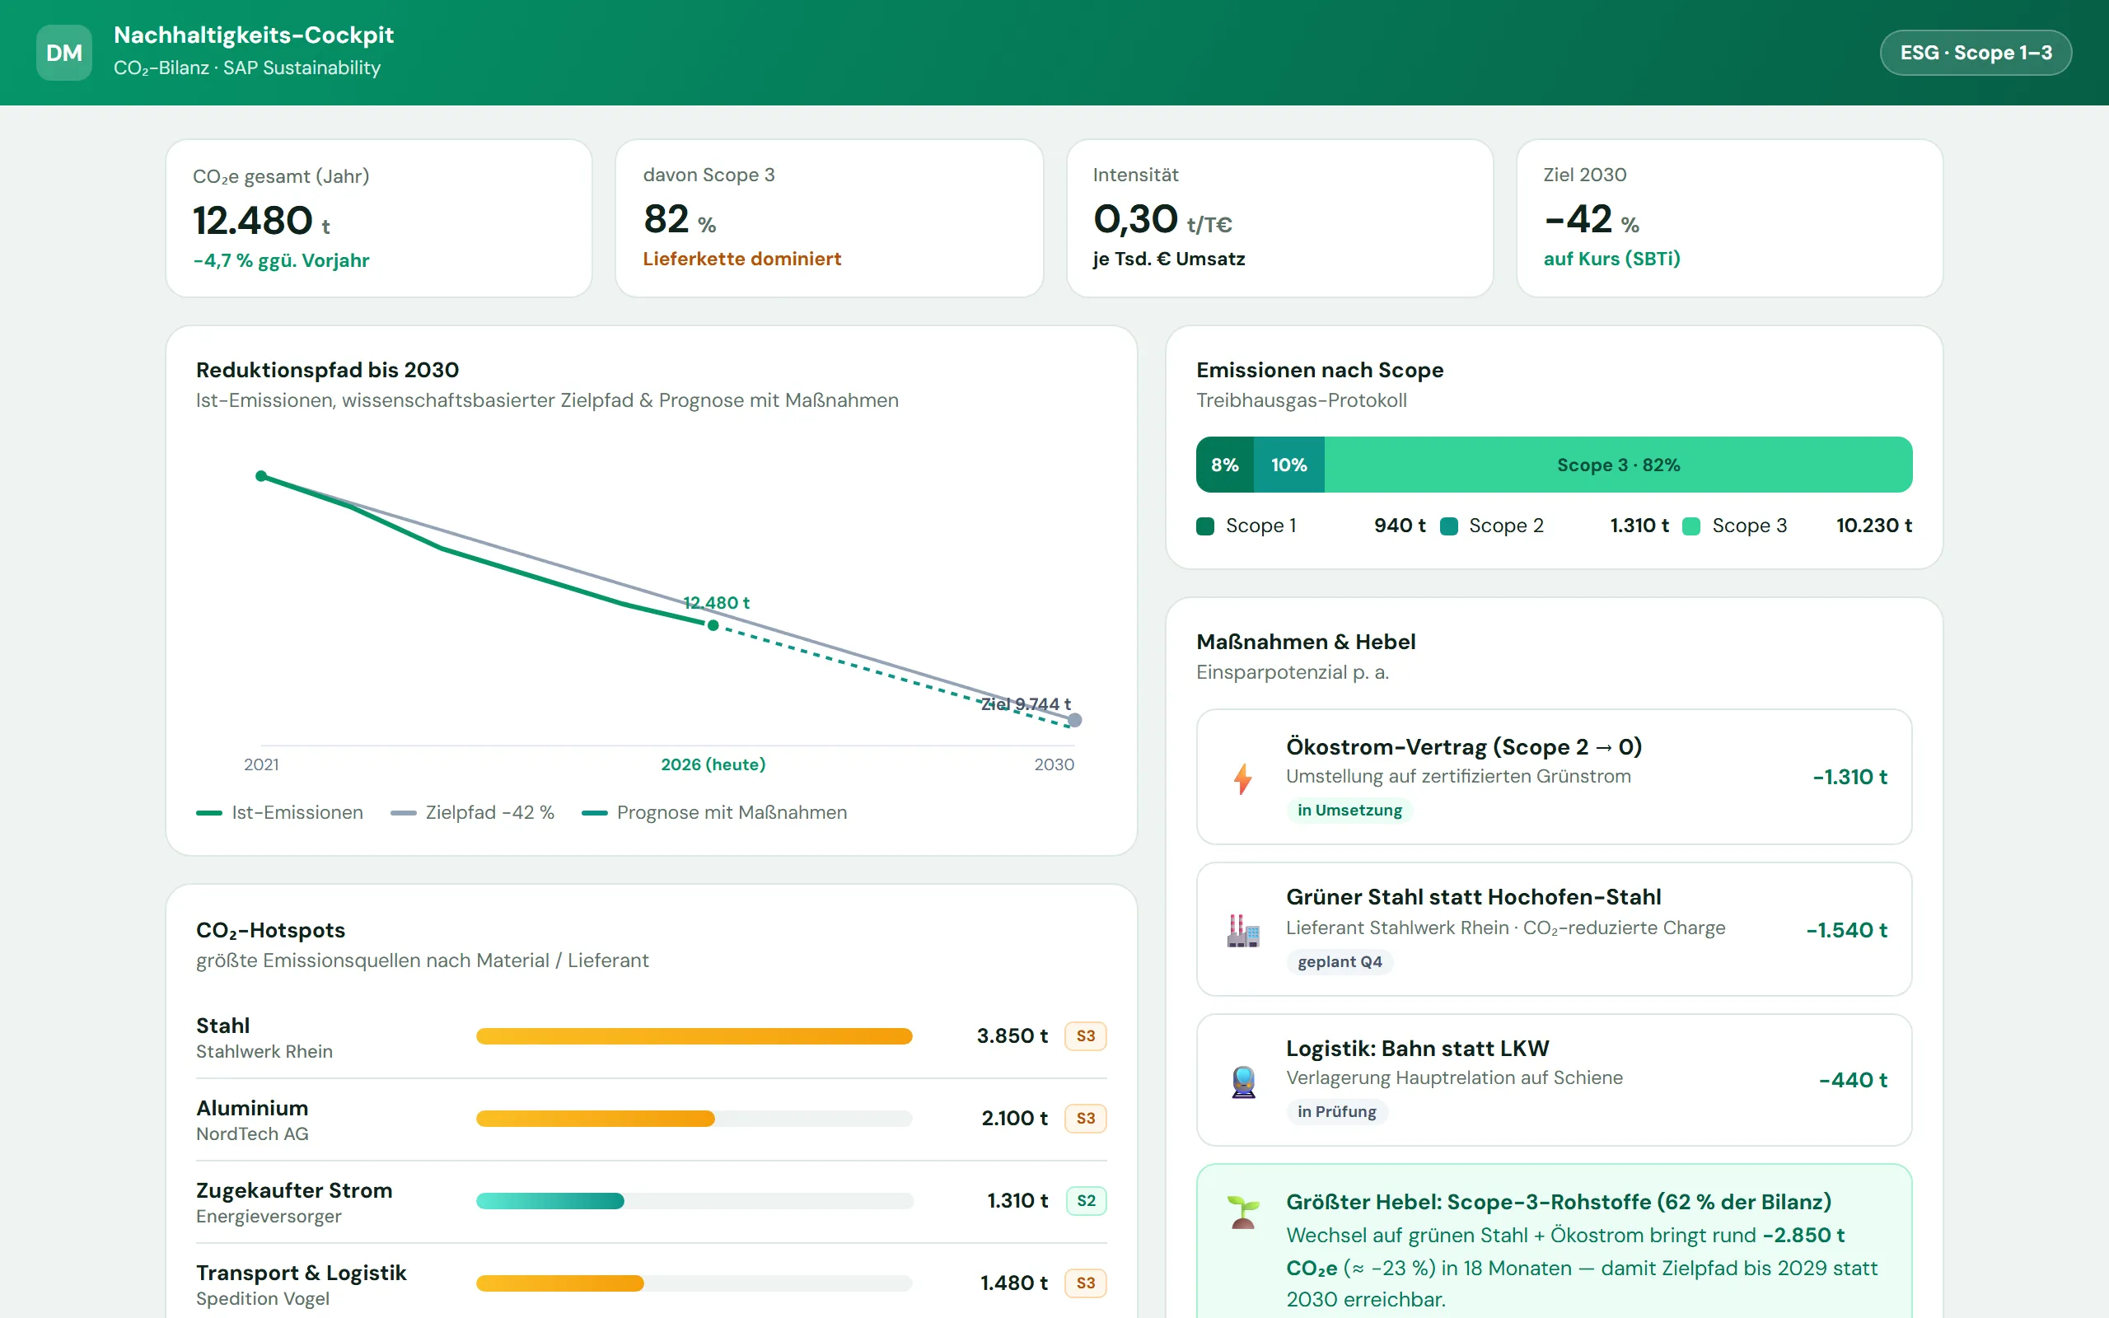Click the seedling icon in Größter Hebel card

(x=1242, y=1212)
